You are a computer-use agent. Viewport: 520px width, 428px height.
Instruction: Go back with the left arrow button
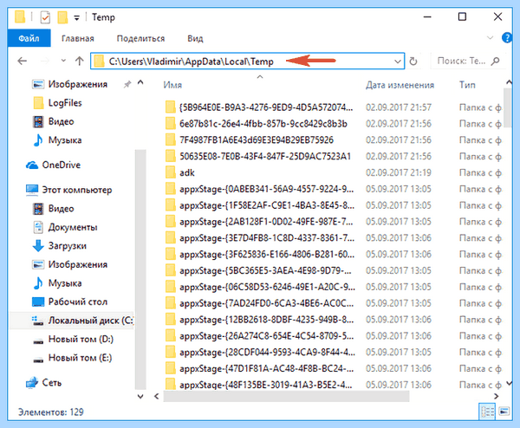pyautogui.click(x=23, y=61)
